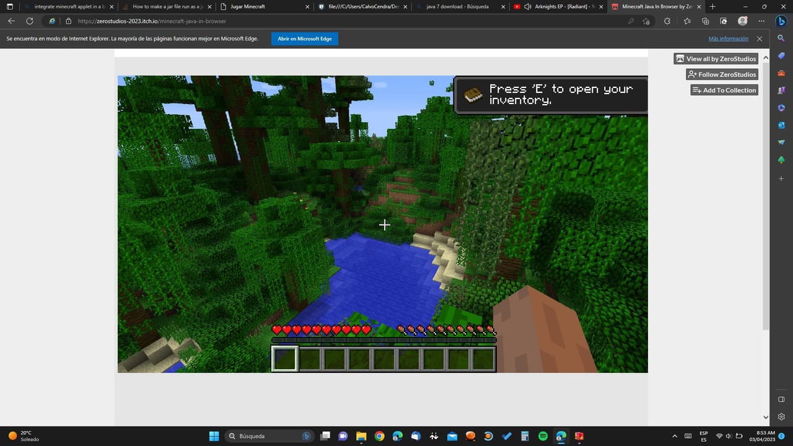
Task: Click the 'Press E to open inventory' hint
Action: tap(551, 95)
